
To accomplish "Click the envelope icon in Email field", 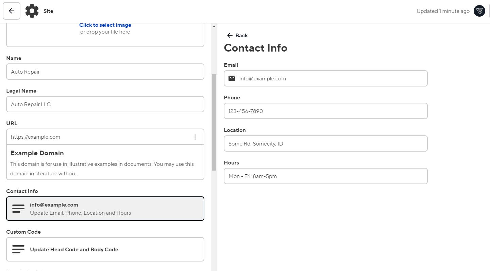I will pos(232,78).
